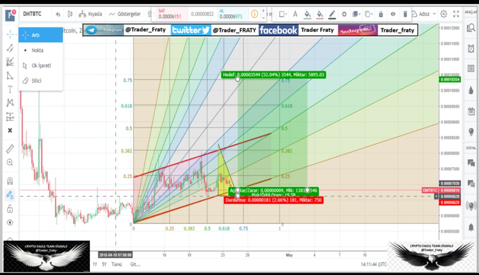
Task: Open the Adsız layout dropdown
Action: coord(427,14)
